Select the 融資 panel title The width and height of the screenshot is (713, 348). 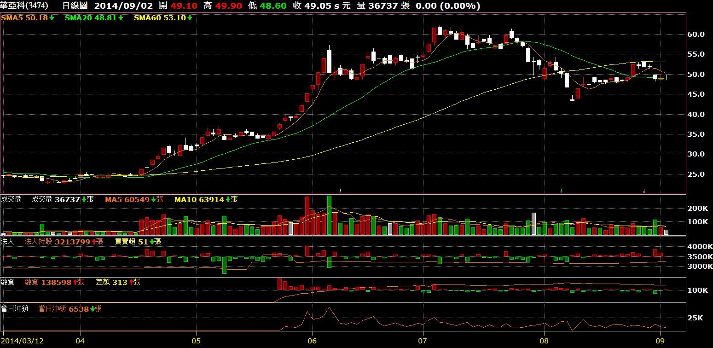[8, 282]
